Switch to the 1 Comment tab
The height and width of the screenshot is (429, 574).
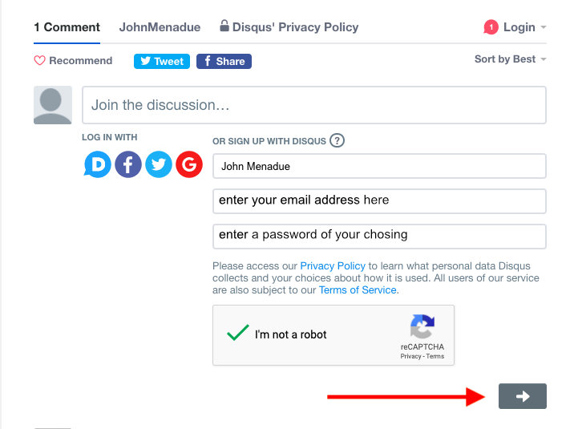67,27
